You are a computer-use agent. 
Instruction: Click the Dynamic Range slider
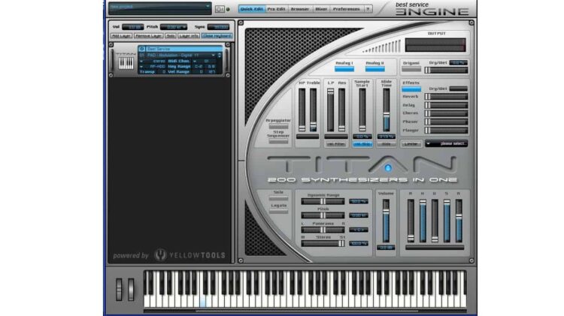pos(323,201)
